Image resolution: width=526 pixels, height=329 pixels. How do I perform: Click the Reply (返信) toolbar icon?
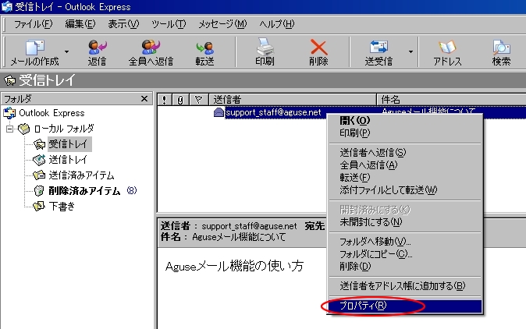98,48
